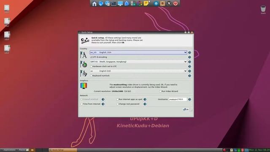The height and width of the screenshot is (152, 270).
Task: Check Change root password option
Action: [117, 104]
